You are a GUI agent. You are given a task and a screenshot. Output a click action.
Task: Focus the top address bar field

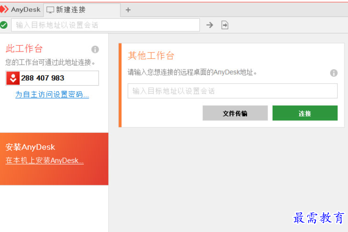106,25
